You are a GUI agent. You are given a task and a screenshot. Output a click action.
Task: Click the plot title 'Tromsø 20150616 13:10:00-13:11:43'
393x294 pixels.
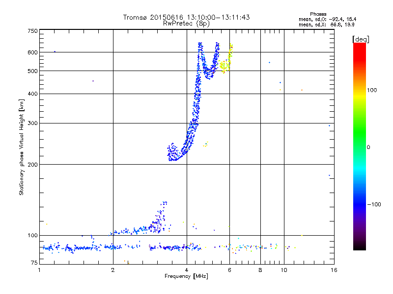(x=186, y=17)
